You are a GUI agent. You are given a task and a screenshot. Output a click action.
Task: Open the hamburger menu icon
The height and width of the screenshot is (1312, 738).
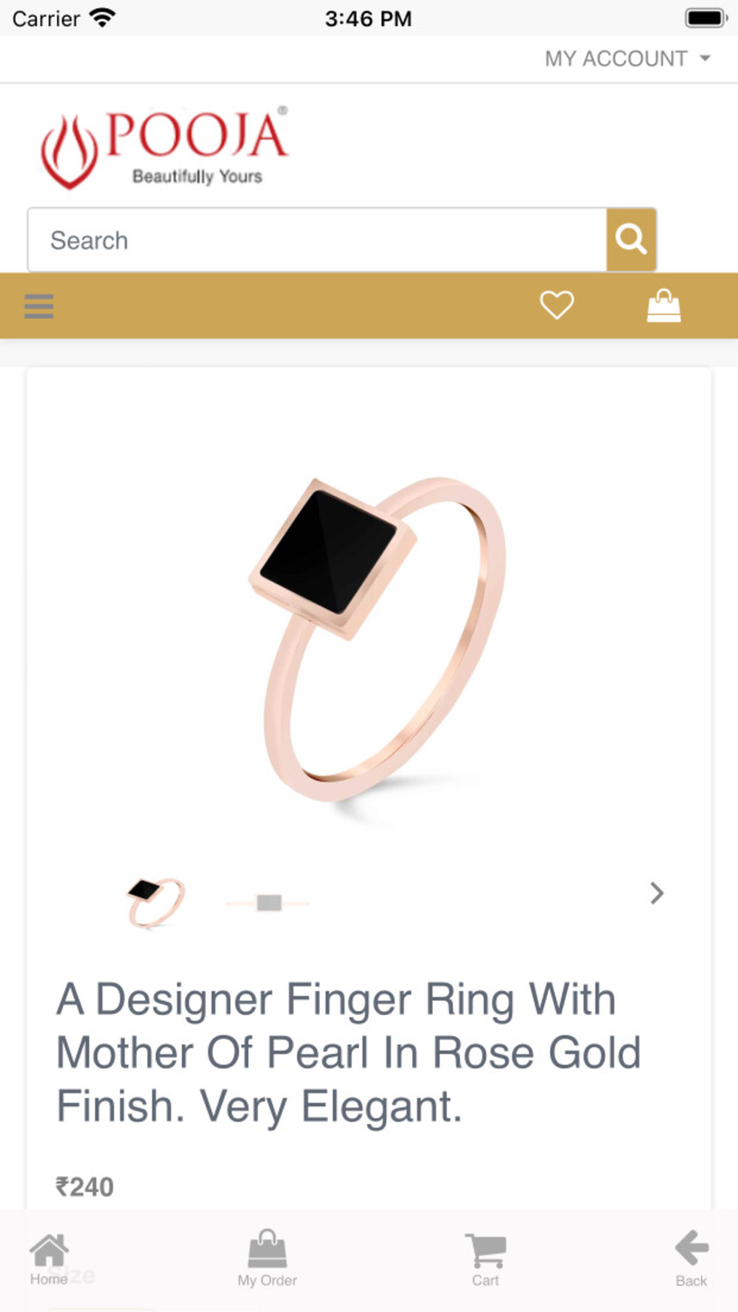tap(39, 305)
